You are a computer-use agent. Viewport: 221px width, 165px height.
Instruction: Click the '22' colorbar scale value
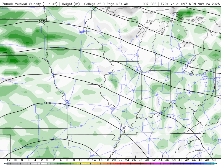120,160
